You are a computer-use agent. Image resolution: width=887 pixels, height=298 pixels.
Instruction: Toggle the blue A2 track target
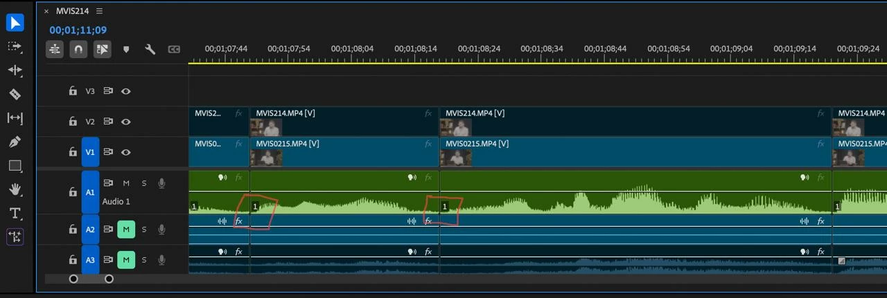tap(90, 230)
